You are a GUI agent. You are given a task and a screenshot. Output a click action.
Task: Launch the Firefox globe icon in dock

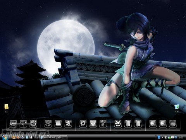pos(33,123)
